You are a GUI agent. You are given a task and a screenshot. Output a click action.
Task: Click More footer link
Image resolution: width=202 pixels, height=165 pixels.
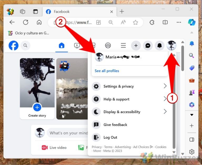click(x=97, y=151)
